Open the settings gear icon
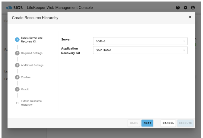 pyautogui.click(x=186, y=8)
